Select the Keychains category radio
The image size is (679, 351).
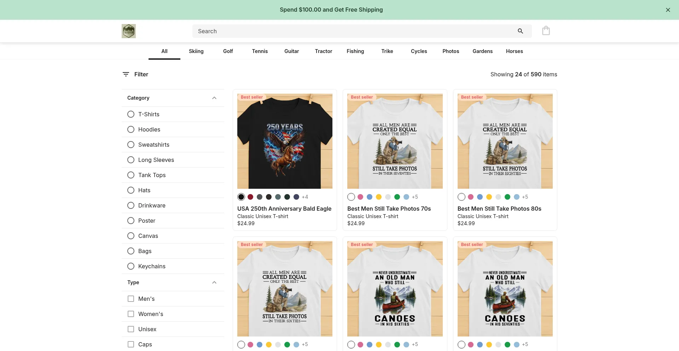131,266
